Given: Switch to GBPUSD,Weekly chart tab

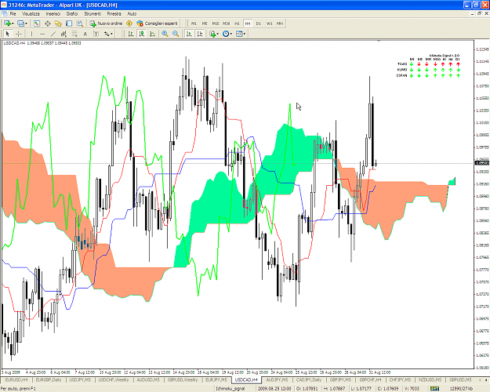Looking at the screenshot, I should pyautogui.click(x=183, y=379).
